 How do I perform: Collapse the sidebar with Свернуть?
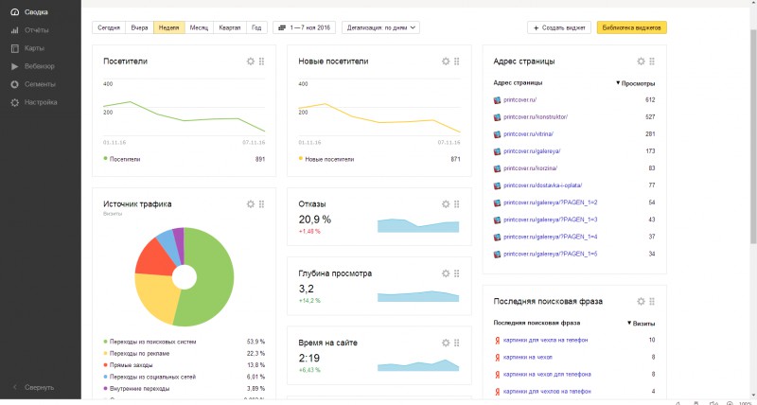(x=33, y=387)
